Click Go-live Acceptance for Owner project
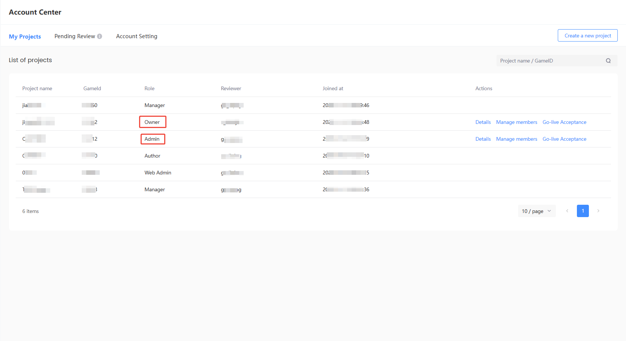The image size is (626, 341). [564, 122]
